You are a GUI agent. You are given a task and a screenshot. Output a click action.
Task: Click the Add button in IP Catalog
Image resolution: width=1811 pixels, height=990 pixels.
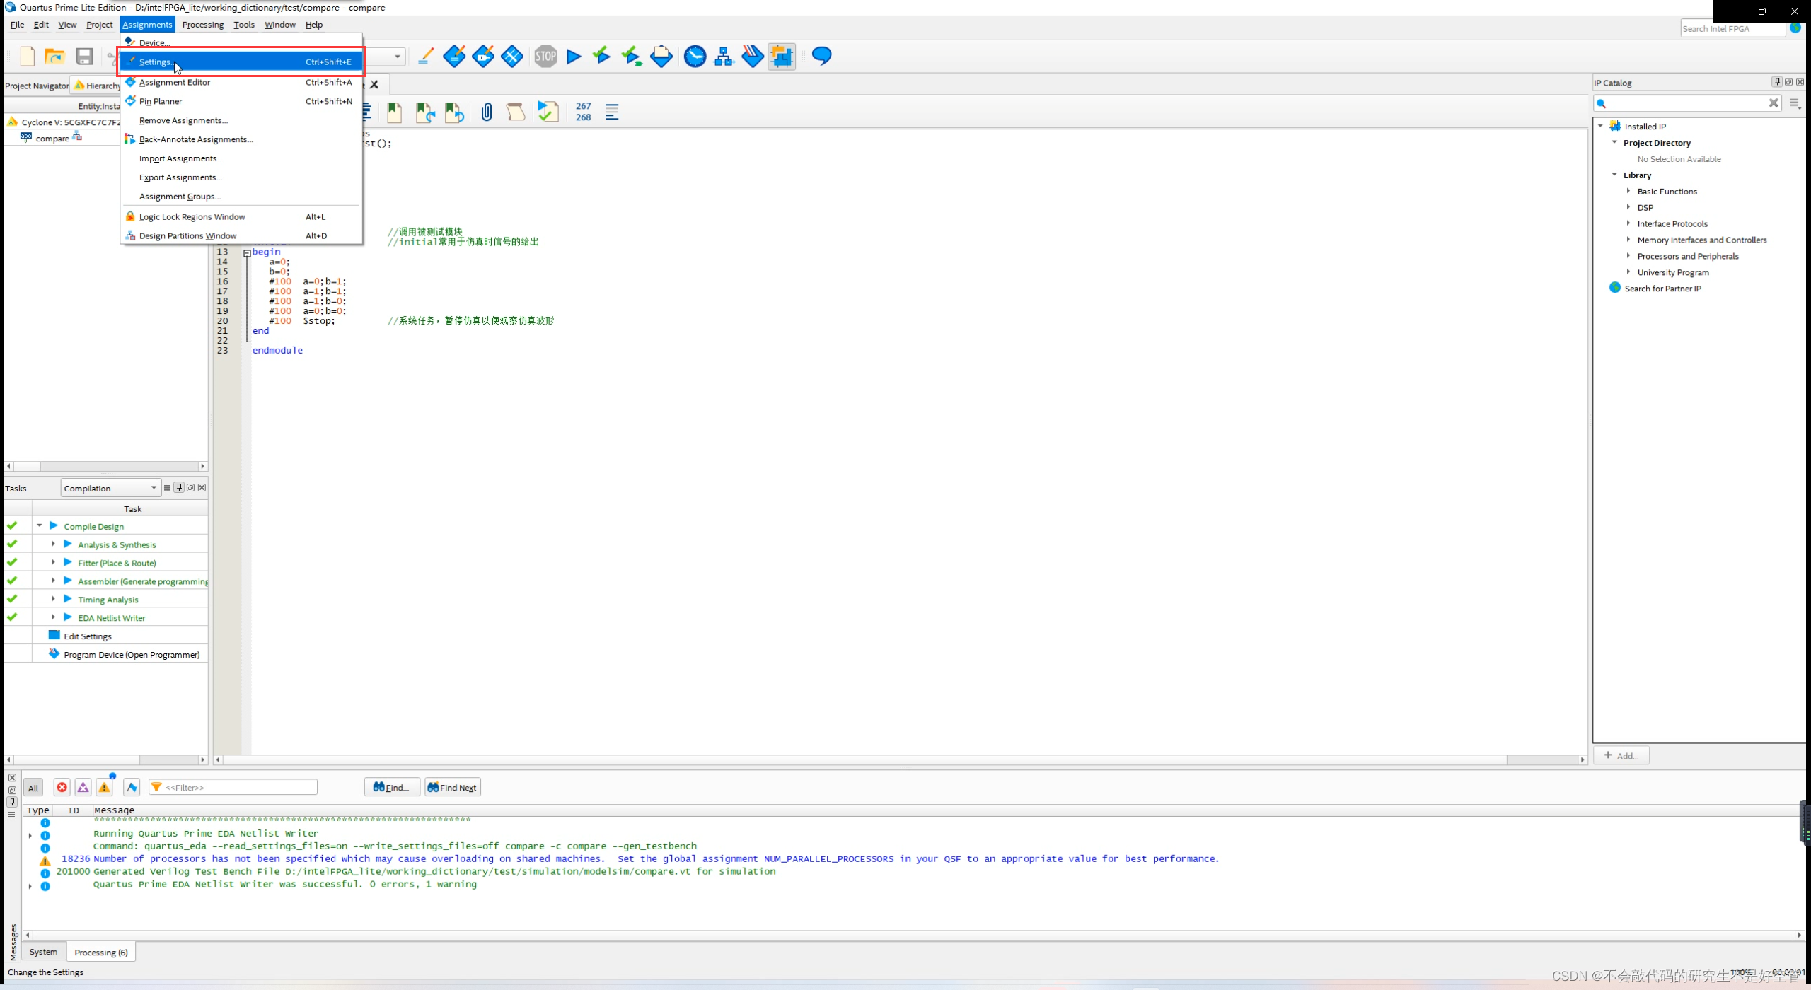tap(1621, 755)
